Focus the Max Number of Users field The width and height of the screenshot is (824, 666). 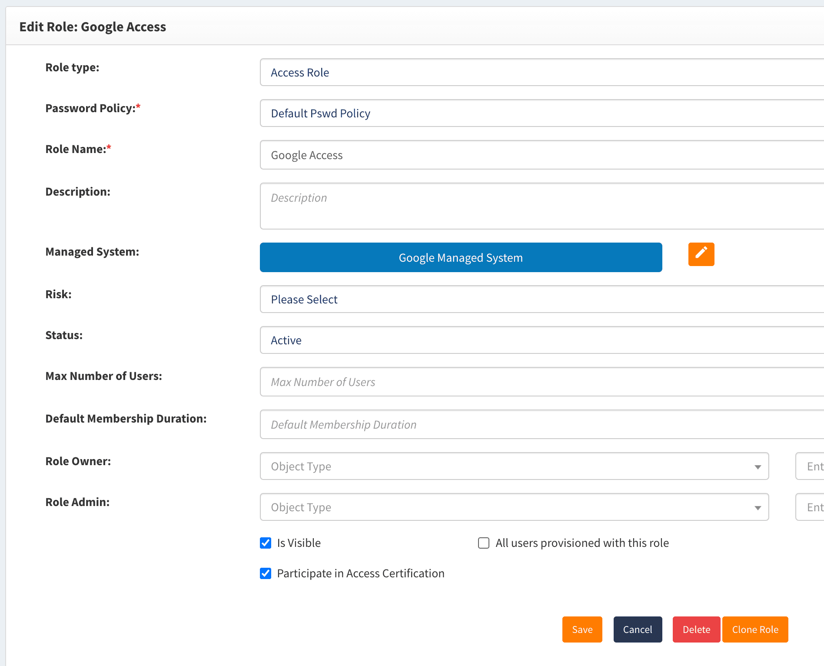coord(541,382)
